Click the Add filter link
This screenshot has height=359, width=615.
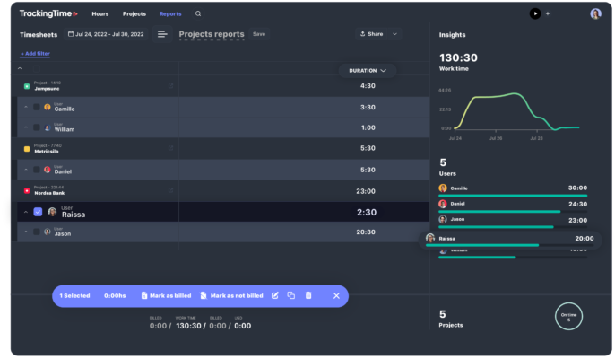[x=35, y=54]
